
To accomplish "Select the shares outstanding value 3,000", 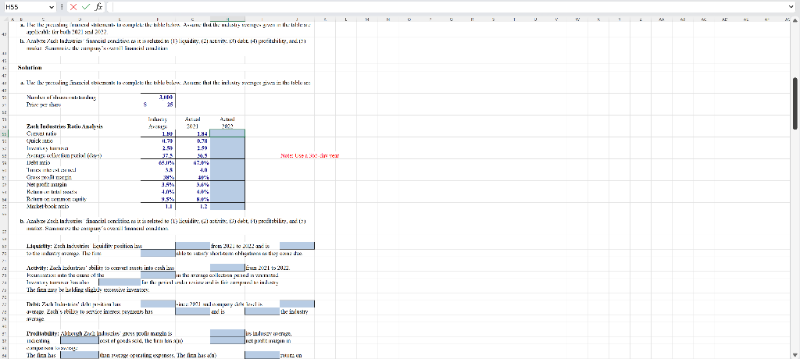I will click(x=159, y=98).
